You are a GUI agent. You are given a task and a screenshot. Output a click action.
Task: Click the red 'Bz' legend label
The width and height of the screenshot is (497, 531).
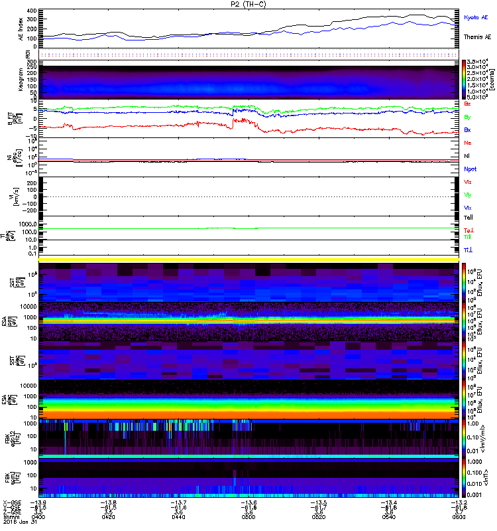point(467,104)
